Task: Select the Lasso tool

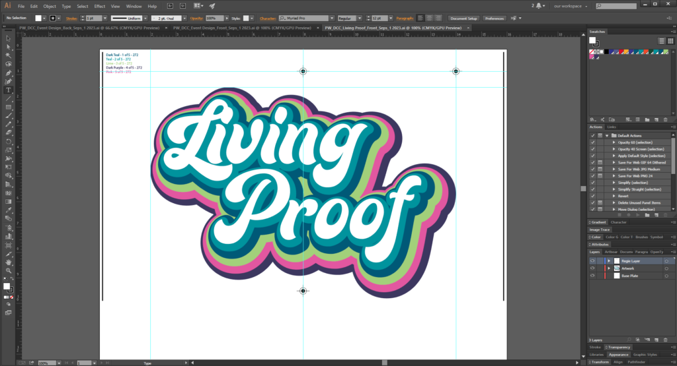Action: coord(8,64)
